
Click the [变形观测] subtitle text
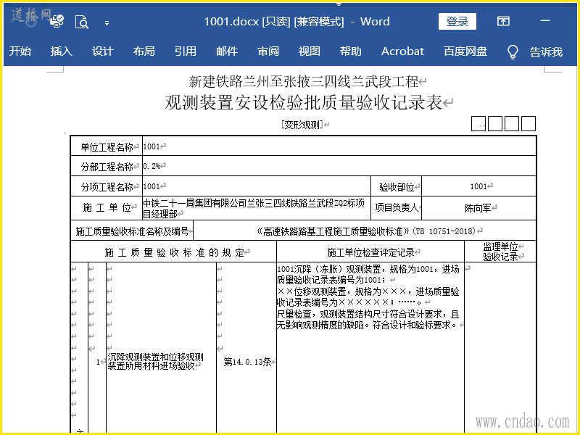coord(302,125)
